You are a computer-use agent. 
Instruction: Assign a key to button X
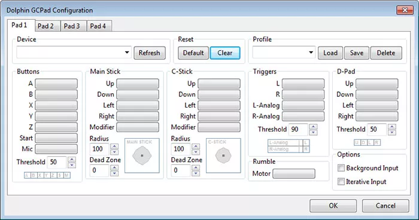coord(56,105)
